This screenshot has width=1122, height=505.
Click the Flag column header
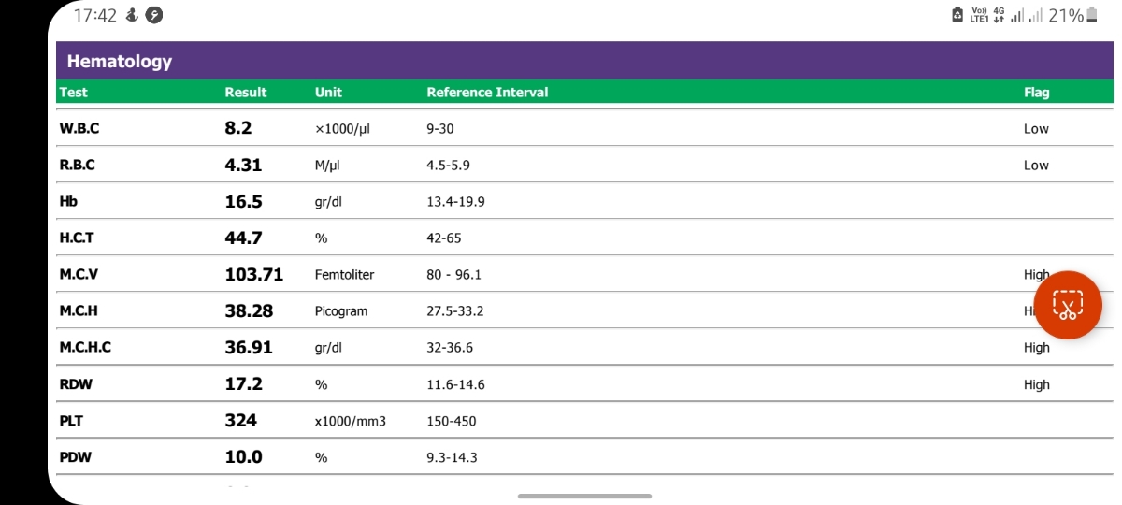pos(1037,92)
